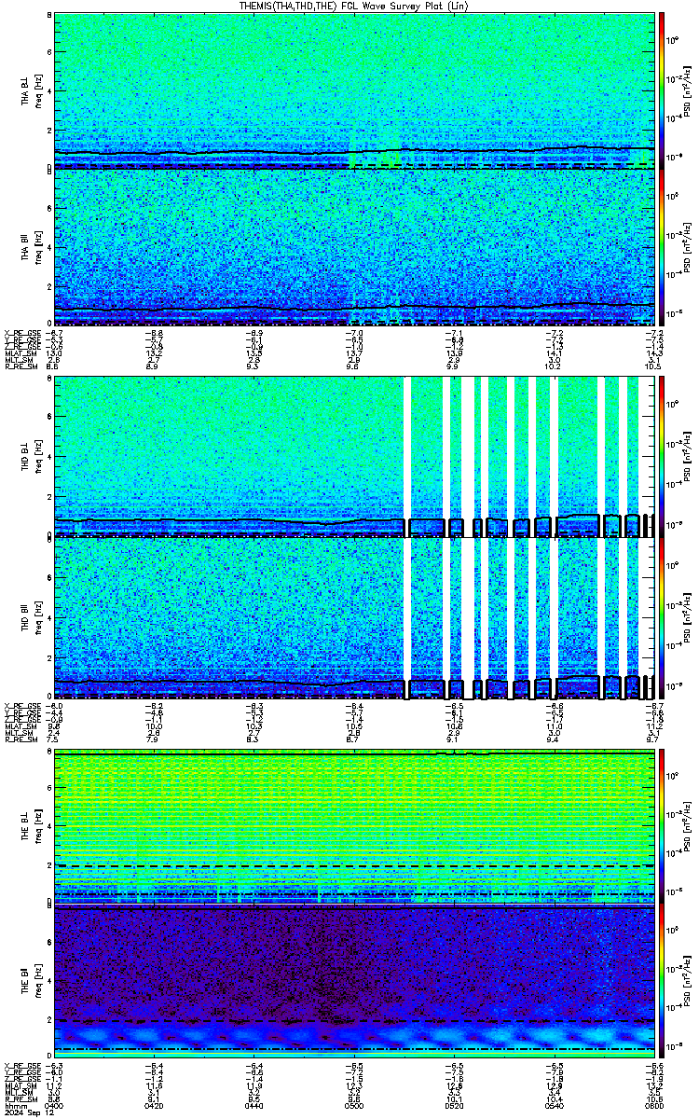
Task: Click inside the THA B-perpendicular spectrogram panel
Action: pos(354,90)
